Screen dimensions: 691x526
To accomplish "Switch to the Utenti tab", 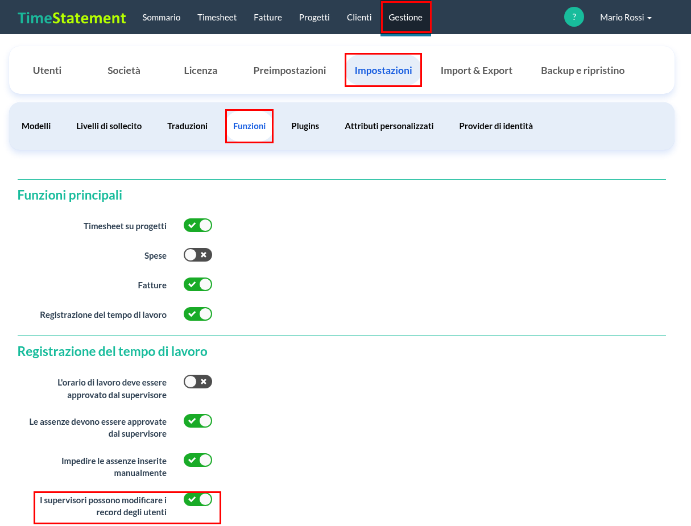I will coord(47,71).
